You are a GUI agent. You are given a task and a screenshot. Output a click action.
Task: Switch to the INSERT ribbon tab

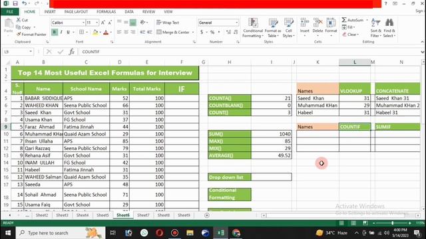pyautogui.click(x=50, y=12)
